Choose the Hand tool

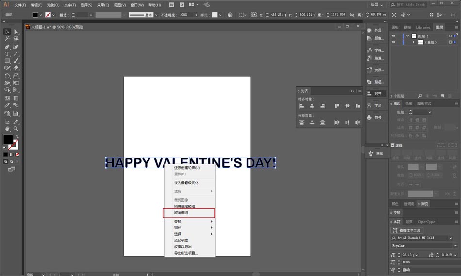[x=7, y=129]
